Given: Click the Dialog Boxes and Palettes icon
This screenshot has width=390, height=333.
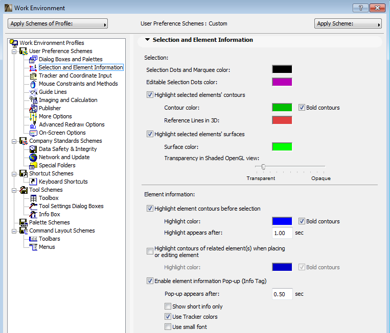Looking at the screenshot, I should 33,59.
